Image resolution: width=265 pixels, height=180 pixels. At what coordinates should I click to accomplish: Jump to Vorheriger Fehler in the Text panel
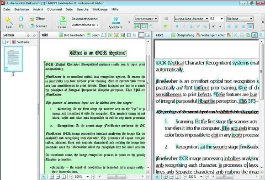(x=211, y=35)
